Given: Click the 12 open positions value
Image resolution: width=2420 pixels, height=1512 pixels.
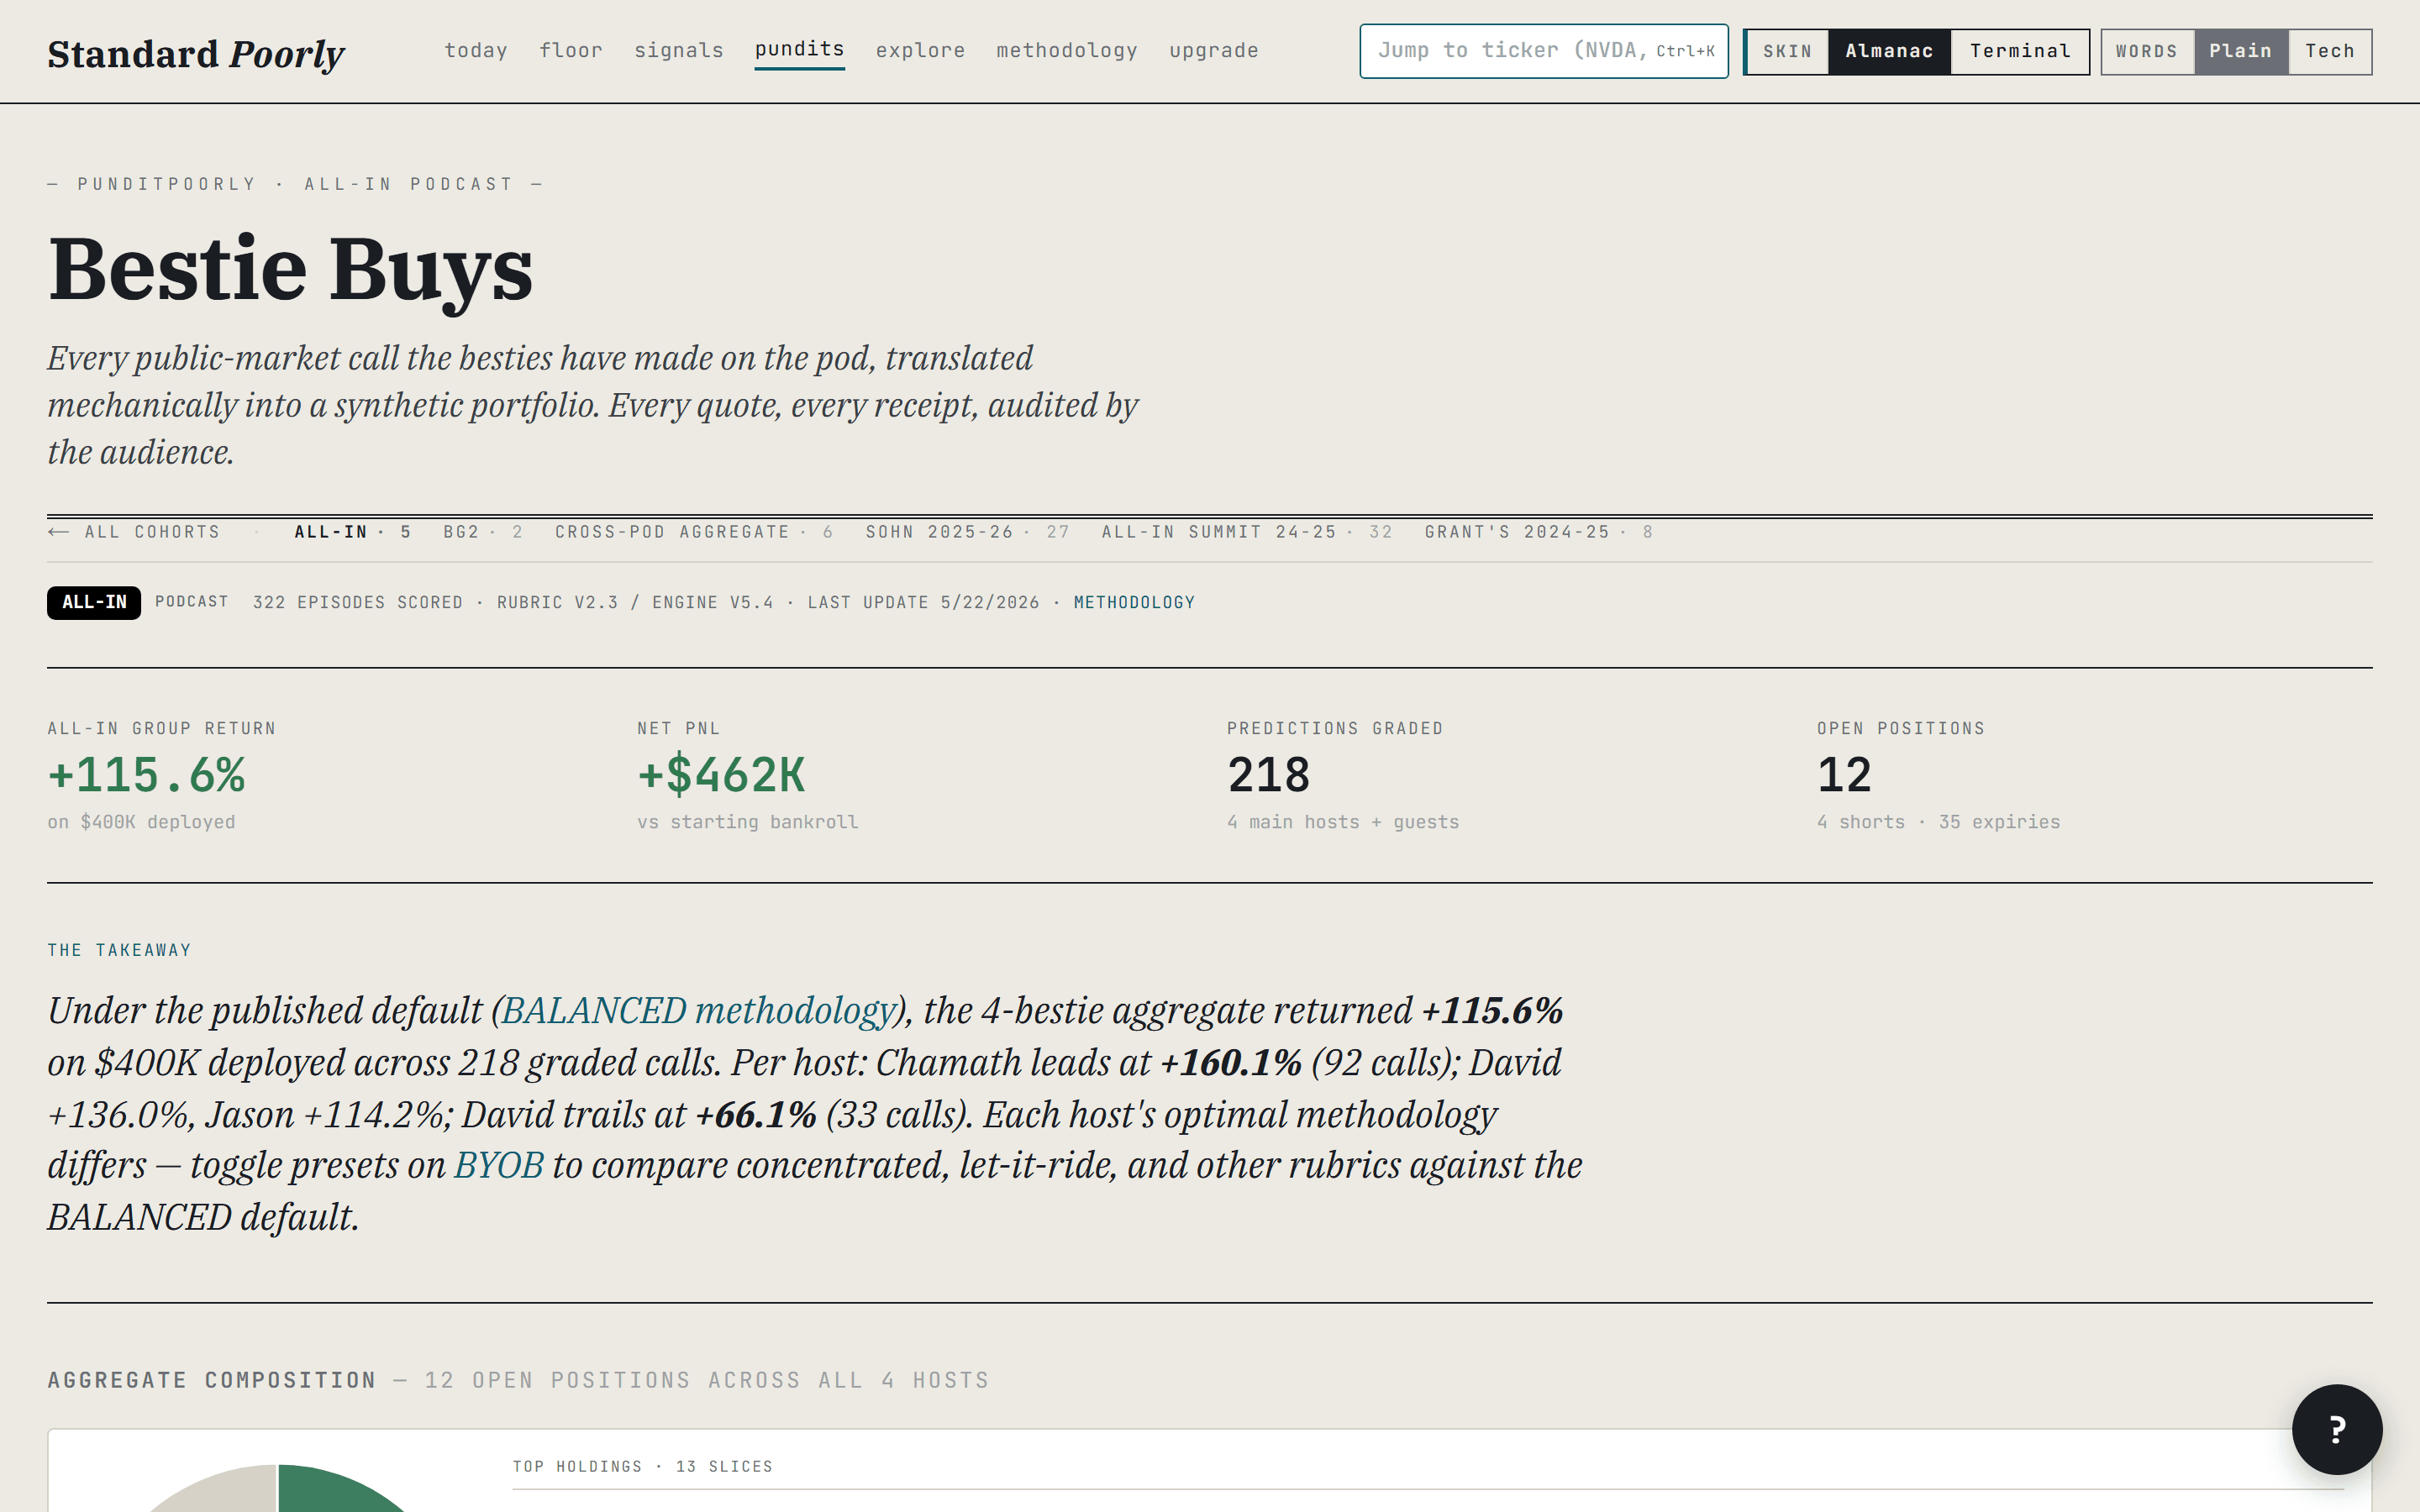Looking at the screenshot, I should click(x=1844, y=775).
